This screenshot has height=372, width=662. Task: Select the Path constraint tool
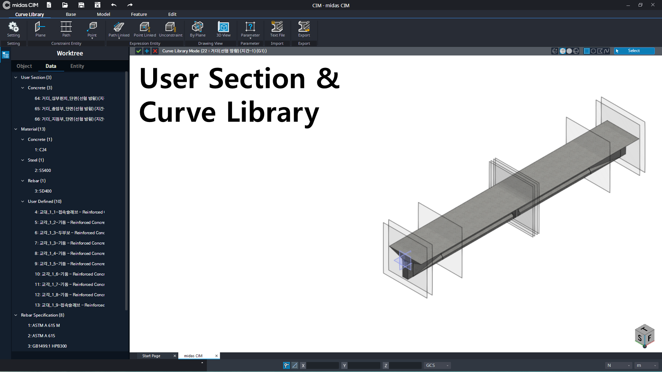click(66, 29)
